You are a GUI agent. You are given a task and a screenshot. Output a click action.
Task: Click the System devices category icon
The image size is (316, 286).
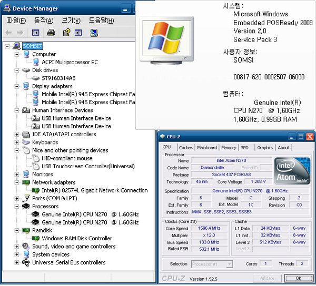click(26, 254)
